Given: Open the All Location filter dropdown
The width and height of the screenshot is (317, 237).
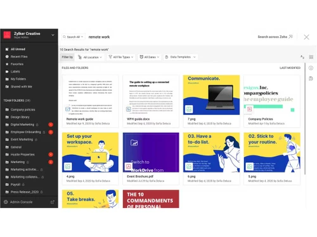Looking at the screenshot, I should coord(90,57).
